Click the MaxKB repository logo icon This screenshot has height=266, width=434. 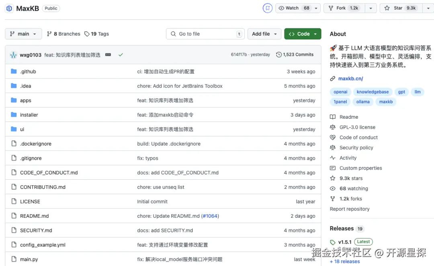(x=9, y=8)
